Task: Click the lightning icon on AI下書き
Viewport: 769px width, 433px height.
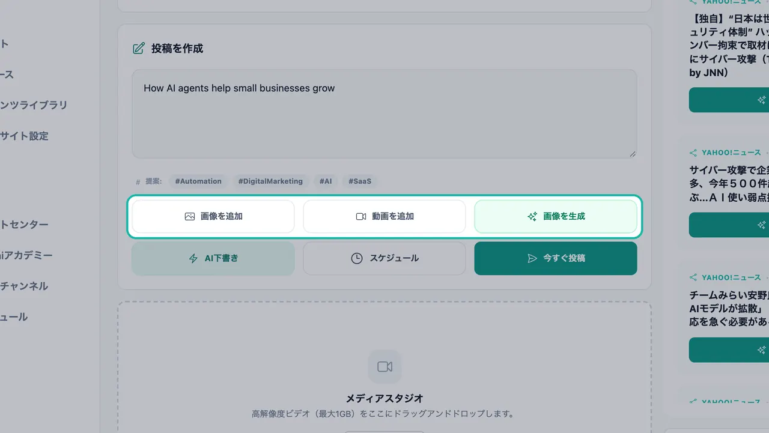Action: click(x=193, y=258)
